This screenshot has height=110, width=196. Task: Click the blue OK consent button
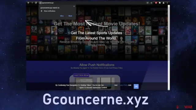[x=136, y=86]
